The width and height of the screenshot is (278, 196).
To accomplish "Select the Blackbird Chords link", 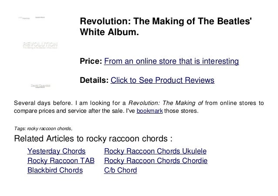I will coord(55,170).
